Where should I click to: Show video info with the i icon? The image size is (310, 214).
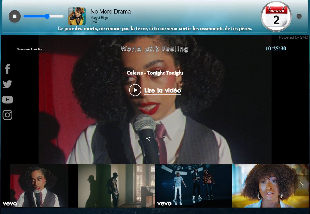164,139
